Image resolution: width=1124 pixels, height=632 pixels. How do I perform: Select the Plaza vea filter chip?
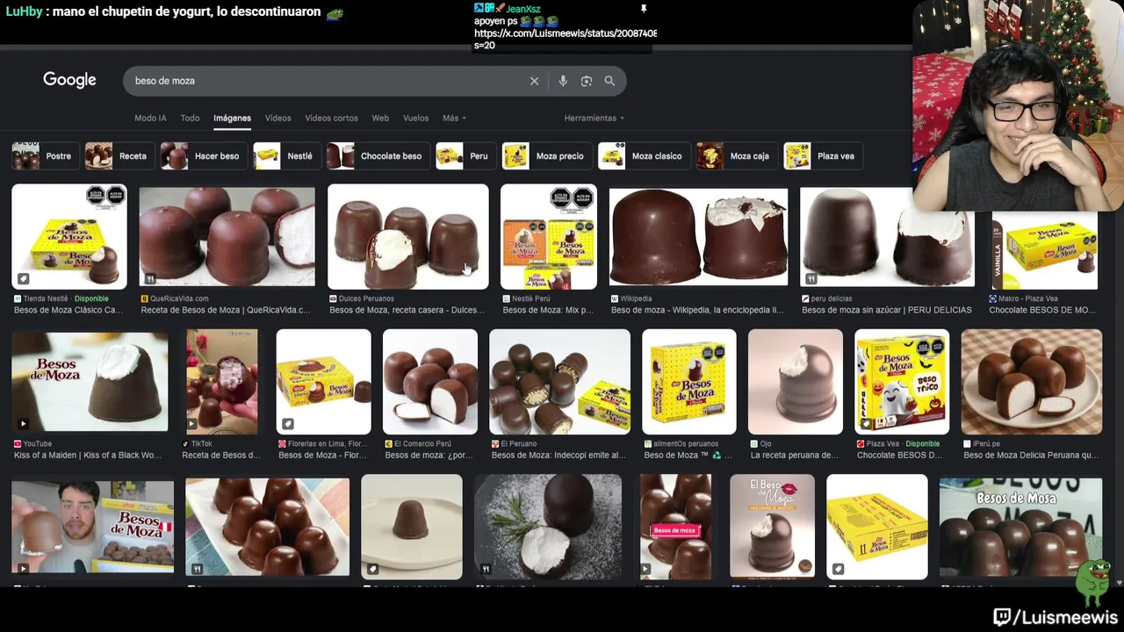[x=823, y=156]
